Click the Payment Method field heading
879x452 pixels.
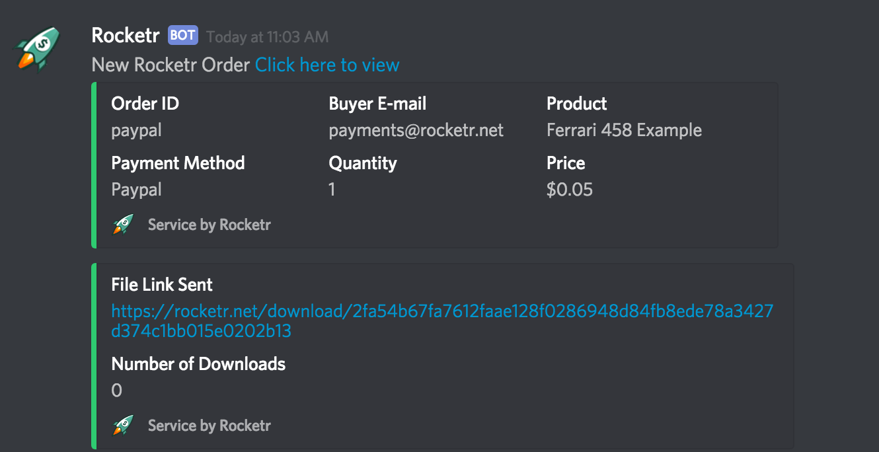pyautogui.click(x=178, y=163)
